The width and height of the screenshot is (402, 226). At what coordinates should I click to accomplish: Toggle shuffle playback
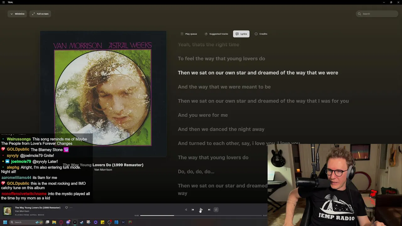point(186,210)
